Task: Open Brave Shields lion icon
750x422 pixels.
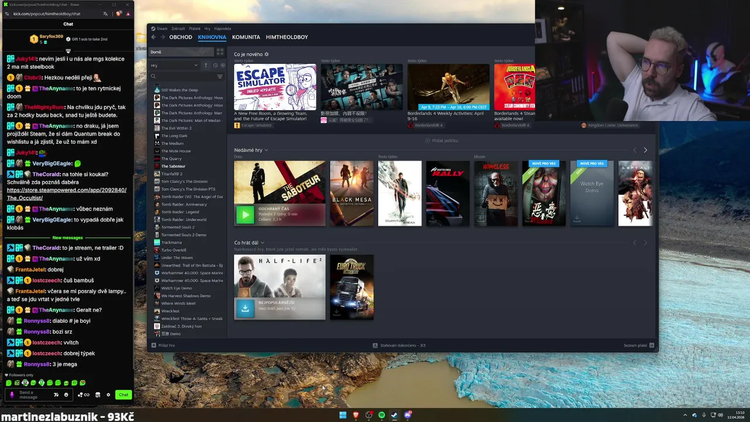Action: pos(119,13)
